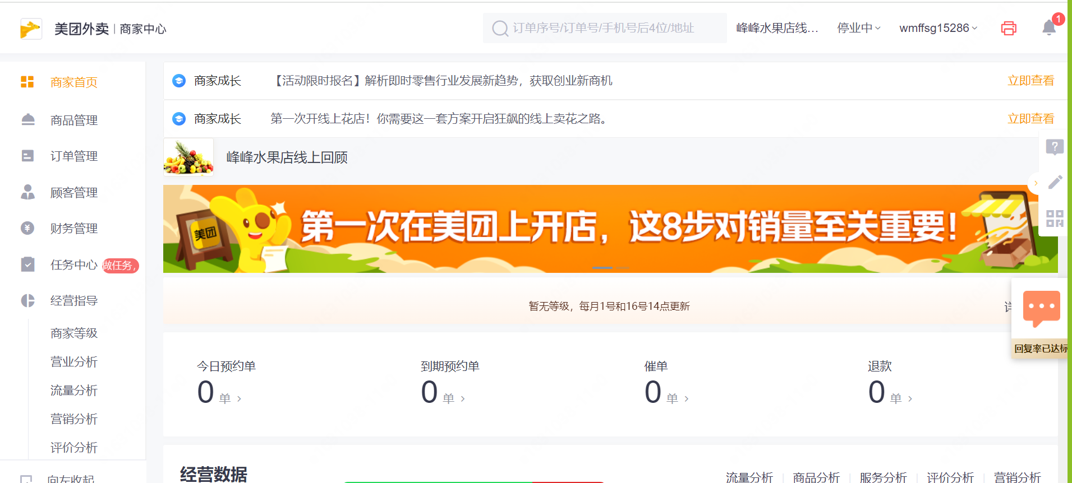Click the 峰峰水果店线 store name

click(777, 28)
